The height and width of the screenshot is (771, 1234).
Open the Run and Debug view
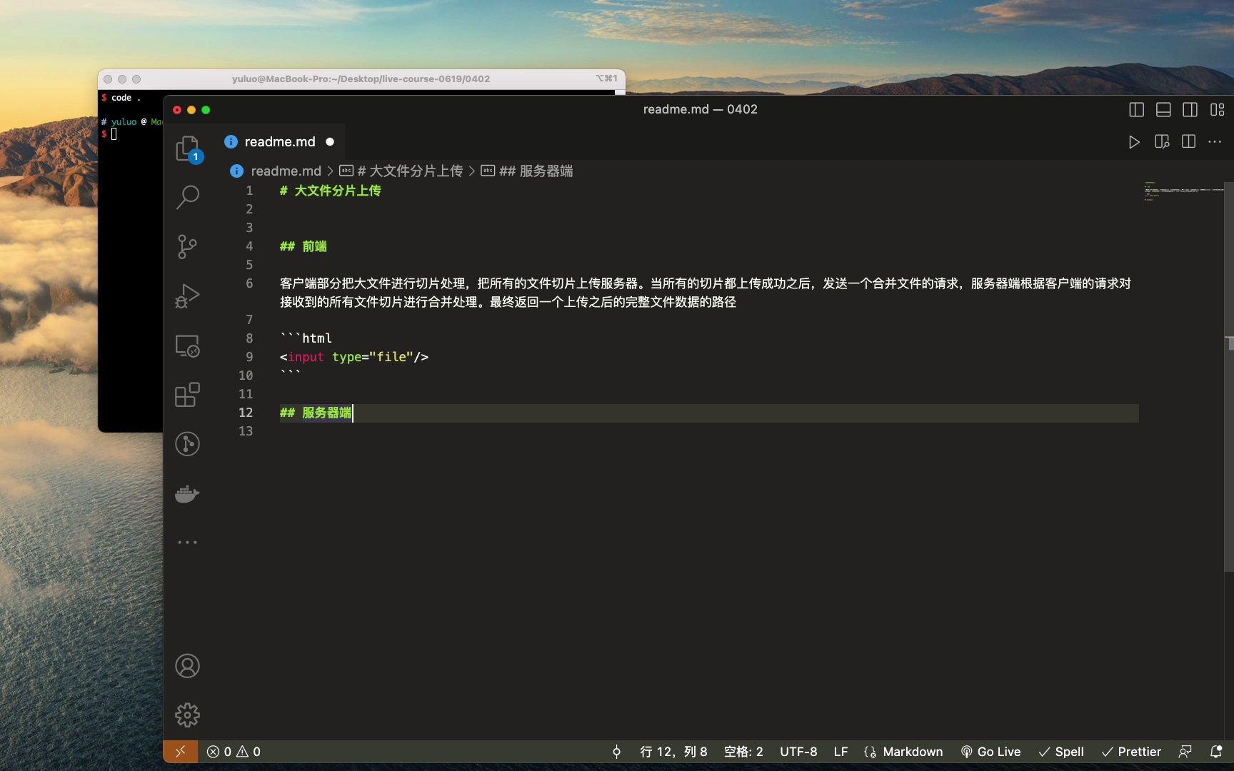(188, 296)
